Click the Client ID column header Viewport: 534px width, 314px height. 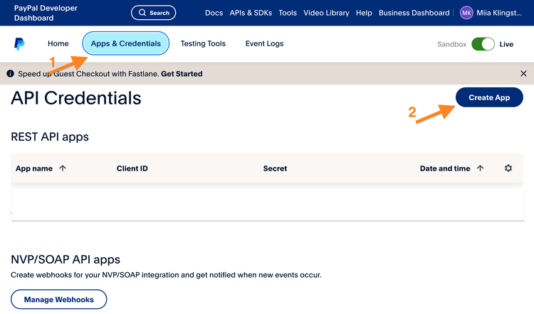132,168
